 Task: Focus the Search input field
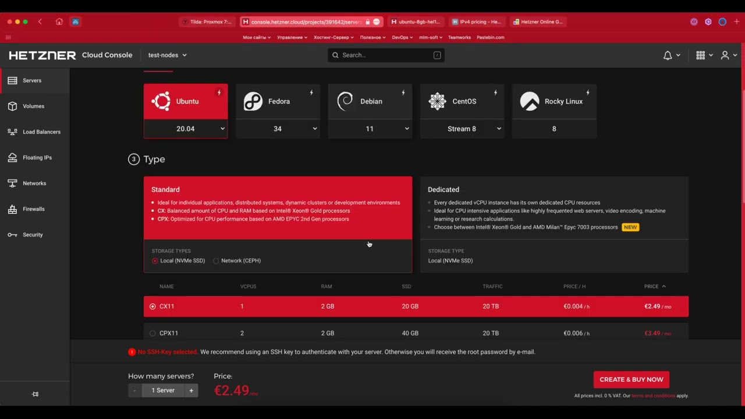pyautogui.click(x=386, y=55)
